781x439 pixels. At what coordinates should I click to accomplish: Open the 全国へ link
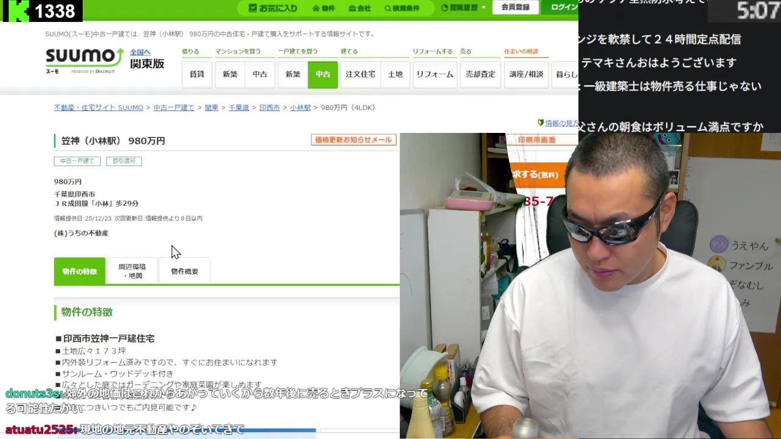[x=140, y=52]
